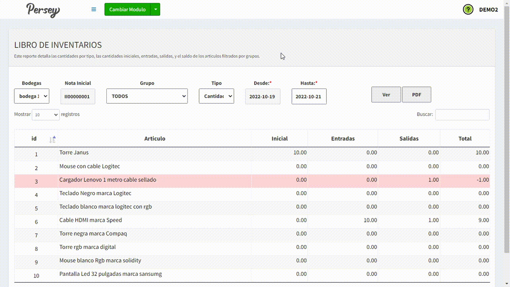Open the DEMO2 user menu
The width and height of the screenshot is (510, 287).
pos(488,10)
